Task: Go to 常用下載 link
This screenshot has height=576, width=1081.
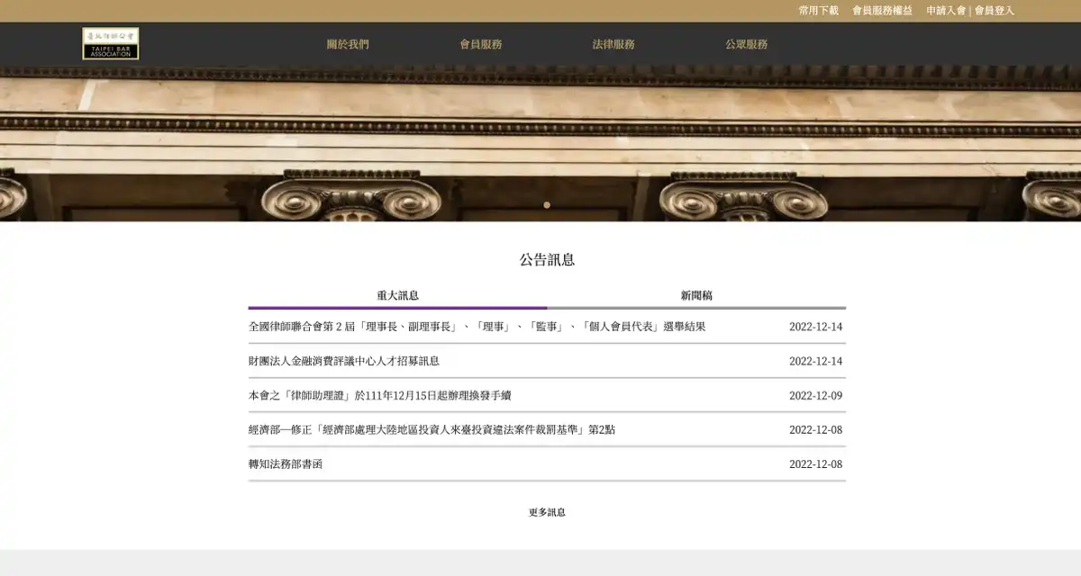Action: click(819, 11)
